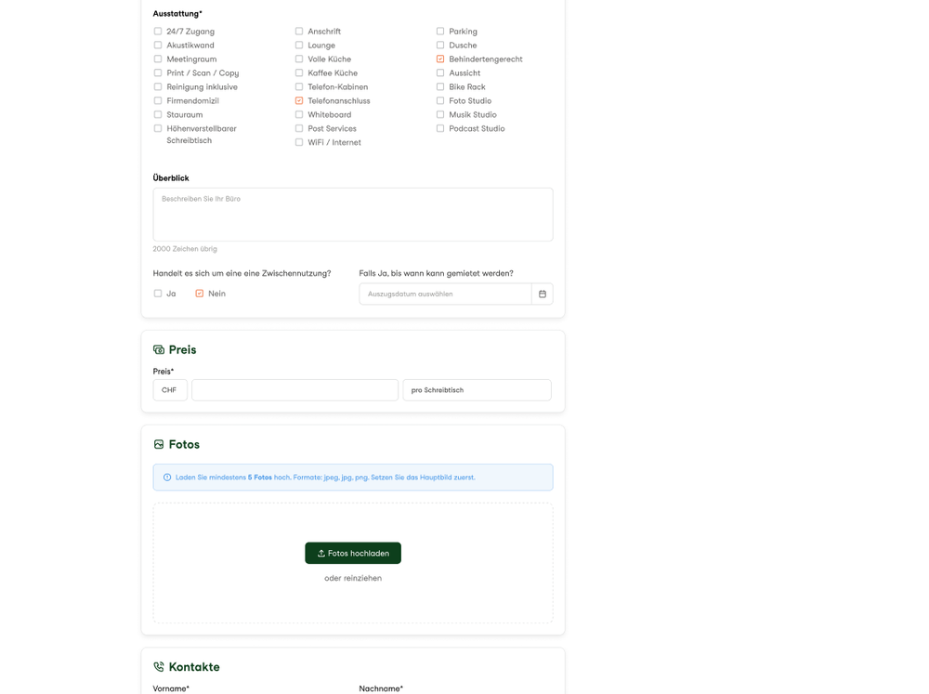Open the Auszugsdatum date picker field

445,294
